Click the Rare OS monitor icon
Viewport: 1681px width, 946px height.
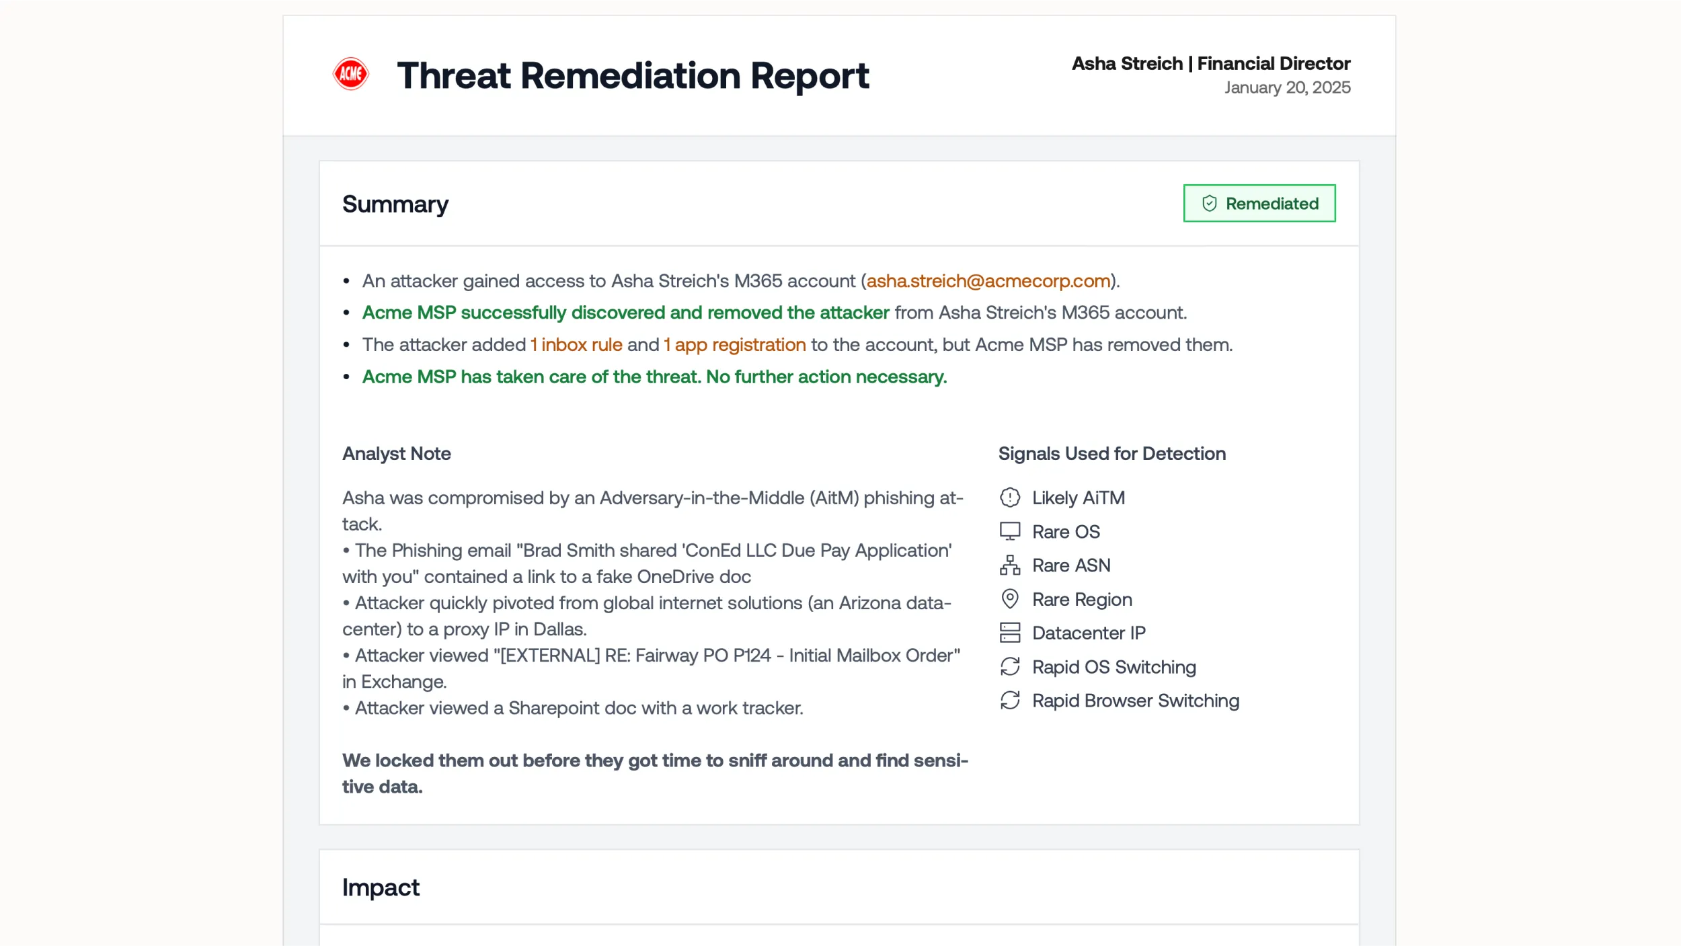[x=1009, y=532]
